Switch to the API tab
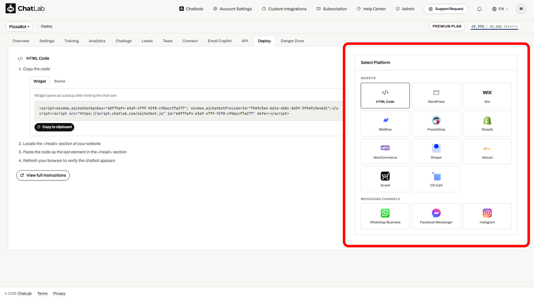This screenshot has height=300, width=534. [x=245, y=41]
